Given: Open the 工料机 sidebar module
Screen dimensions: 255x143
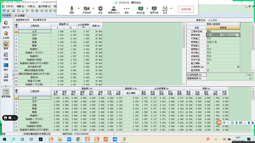Looking at the screenshot, I should [6, 35].
